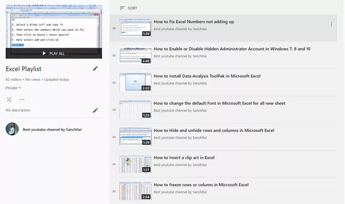The height and width of the screenshot is (204, 345).
Task: Open the SORT menu
Action: (128, 8)
